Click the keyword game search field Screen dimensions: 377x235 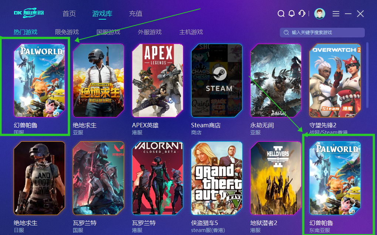click(x=322, y=33)
